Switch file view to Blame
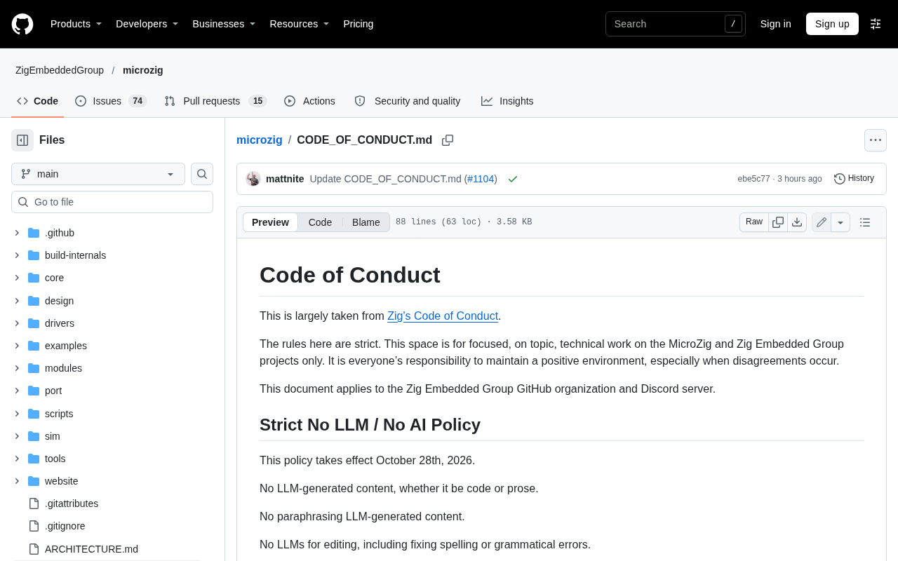The height and width of the screenshot is (561, 898). coord(366,222)
